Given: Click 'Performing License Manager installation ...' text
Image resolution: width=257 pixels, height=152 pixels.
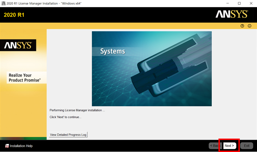Looking at the screenshot, I should (x=77, y=110).
